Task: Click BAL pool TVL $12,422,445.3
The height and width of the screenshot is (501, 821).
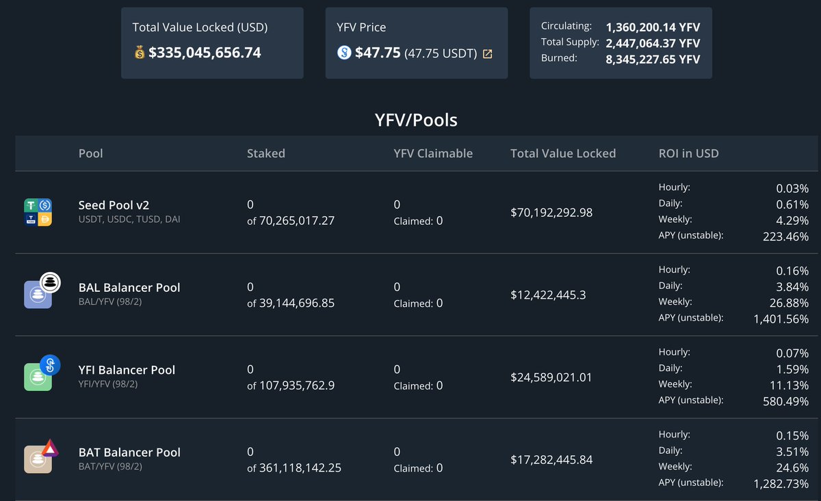Action: point(548,295)
